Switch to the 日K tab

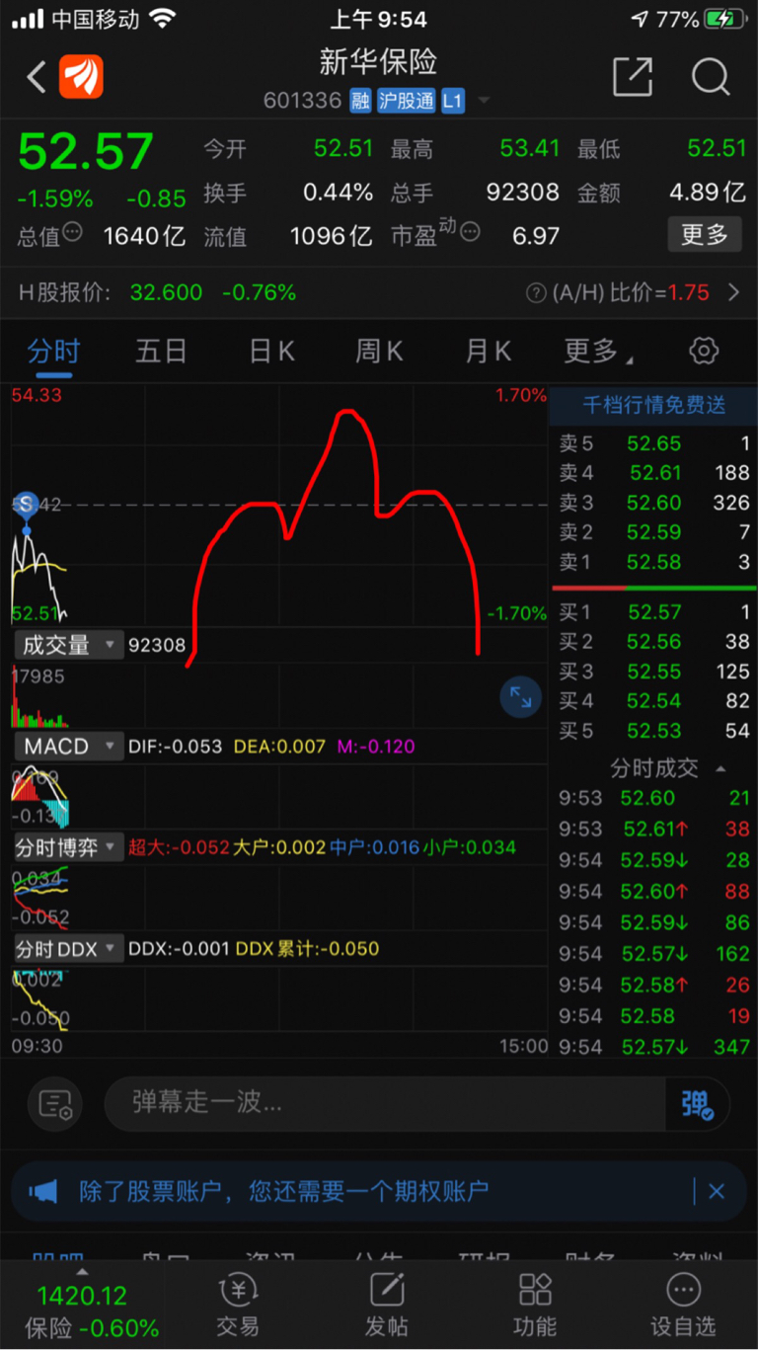(271, 351)
